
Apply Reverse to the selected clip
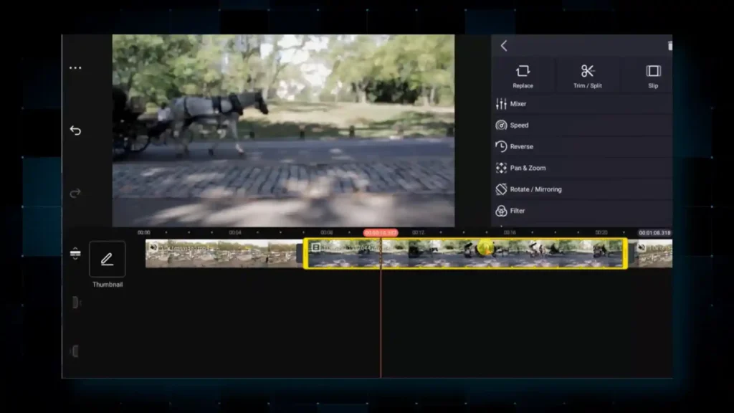pyautogui.click(x=520, y=146)
